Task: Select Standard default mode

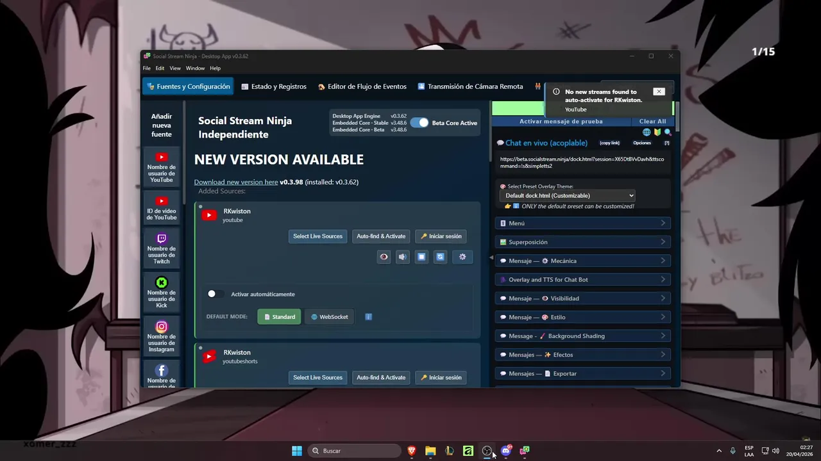Action: point(280,317)
